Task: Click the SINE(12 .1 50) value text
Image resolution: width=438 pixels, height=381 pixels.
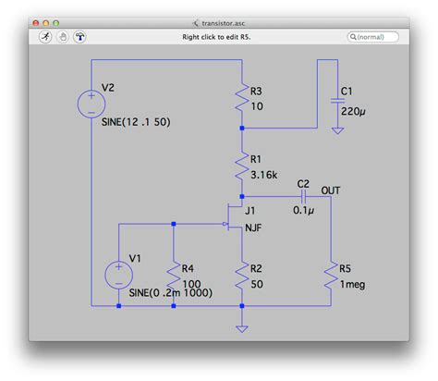Action: (136, 122)
